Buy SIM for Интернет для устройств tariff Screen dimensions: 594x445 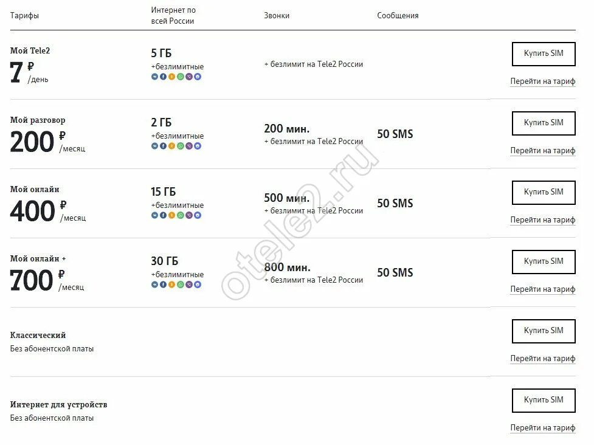point(544,401)
